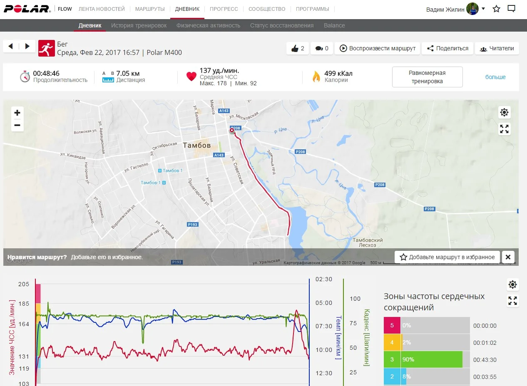The height and width of the screenshot is (386, 527).
Task: Expand details with больше link
Action: tap(495, 77)
